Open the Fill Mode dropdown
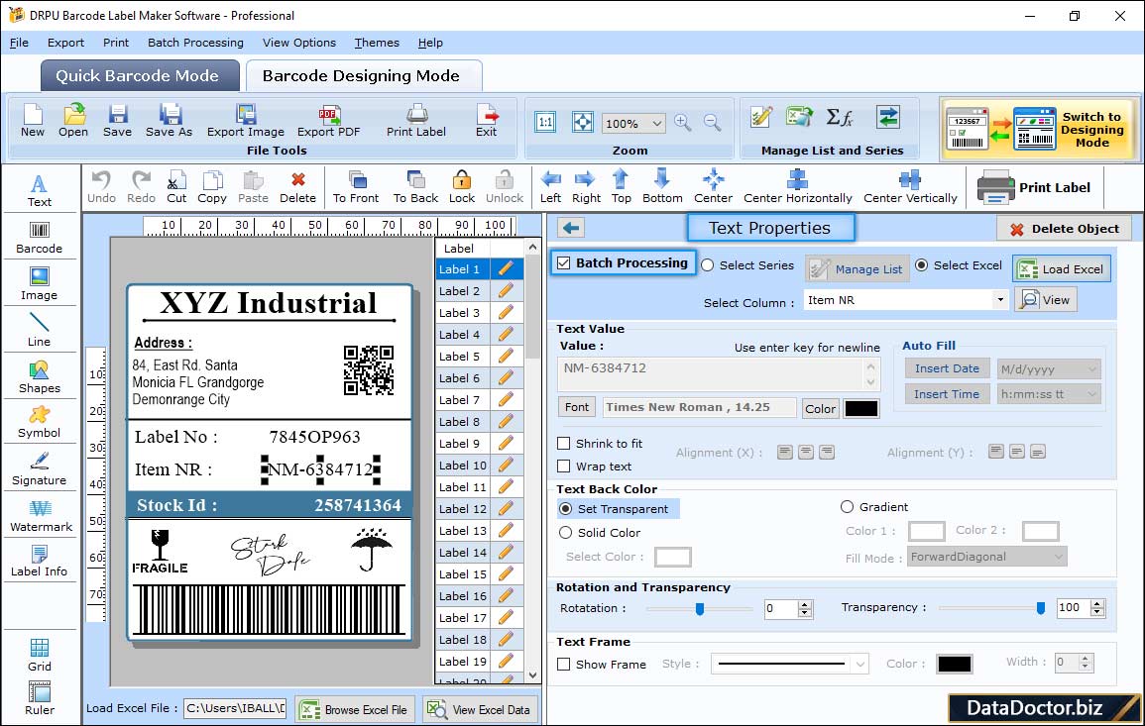Image resolution: width=1145 pixels, height=726 pixels. click(x=1058, y=557)
